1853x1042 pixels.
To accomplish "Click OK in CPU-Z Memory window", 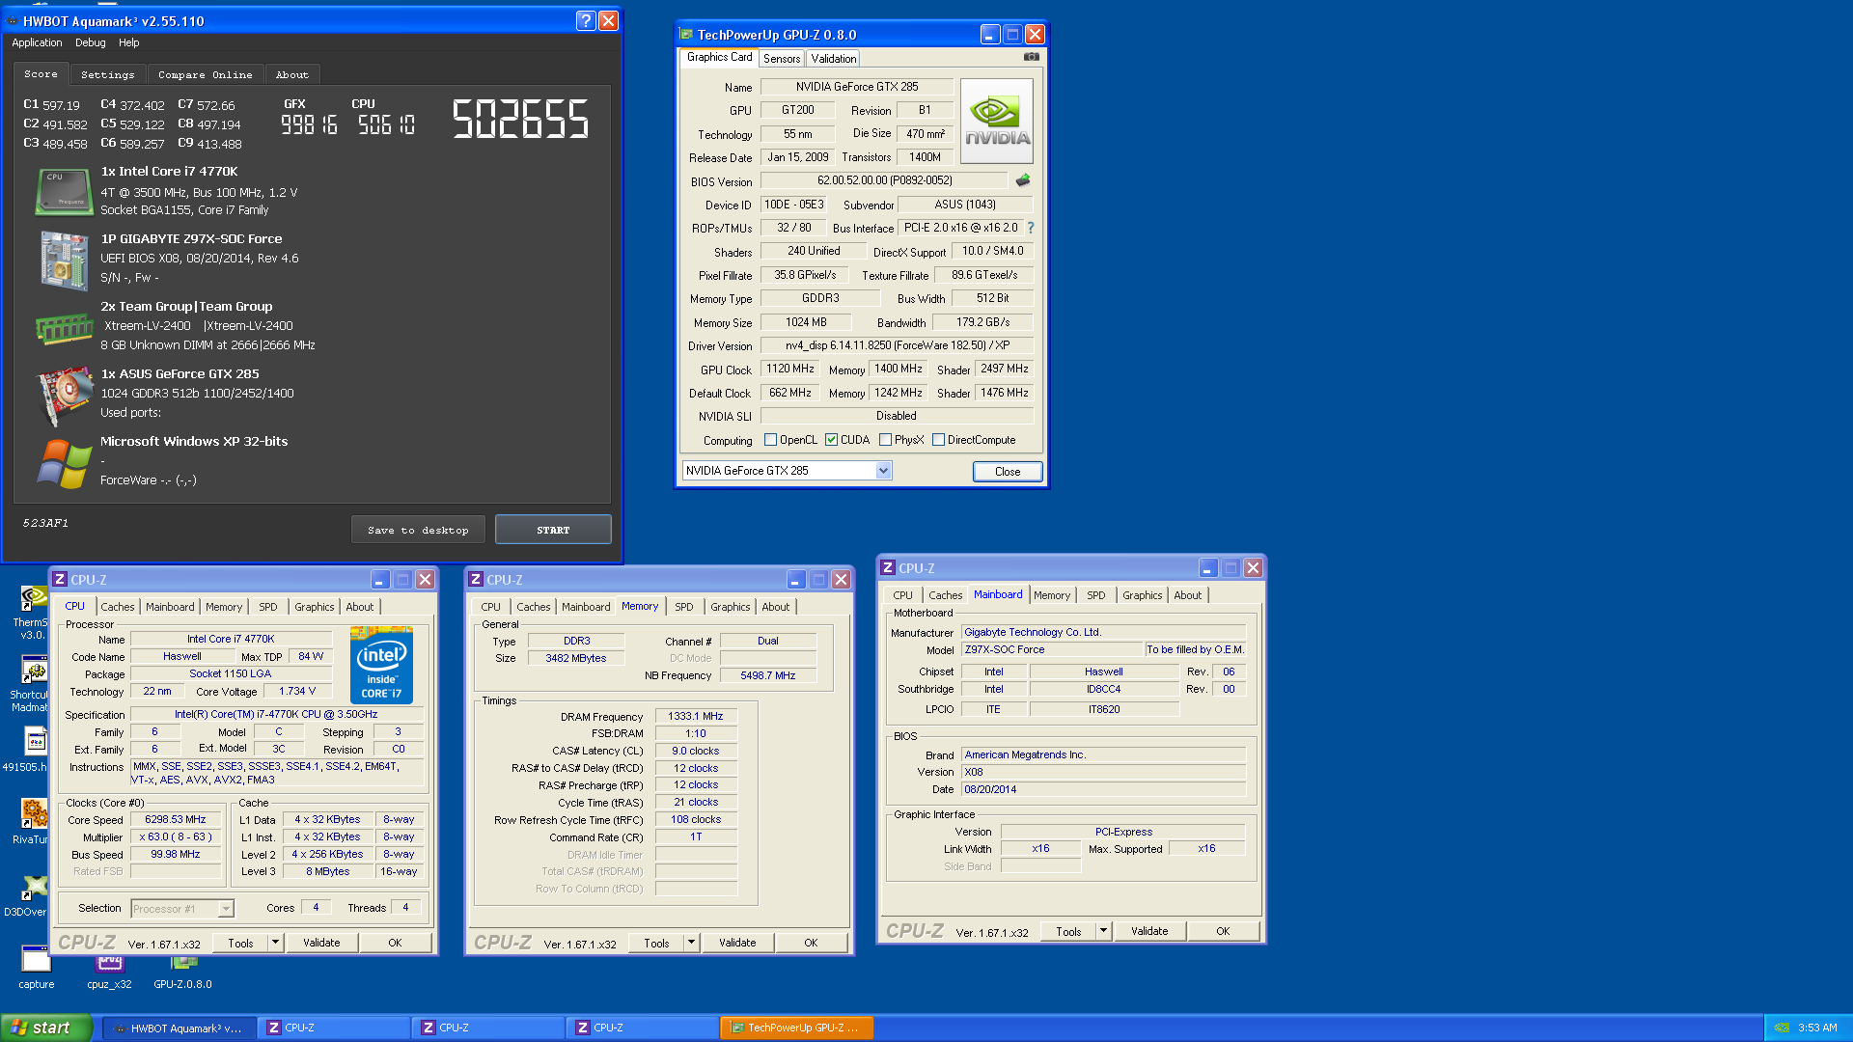I will click(x=811, y=943).
